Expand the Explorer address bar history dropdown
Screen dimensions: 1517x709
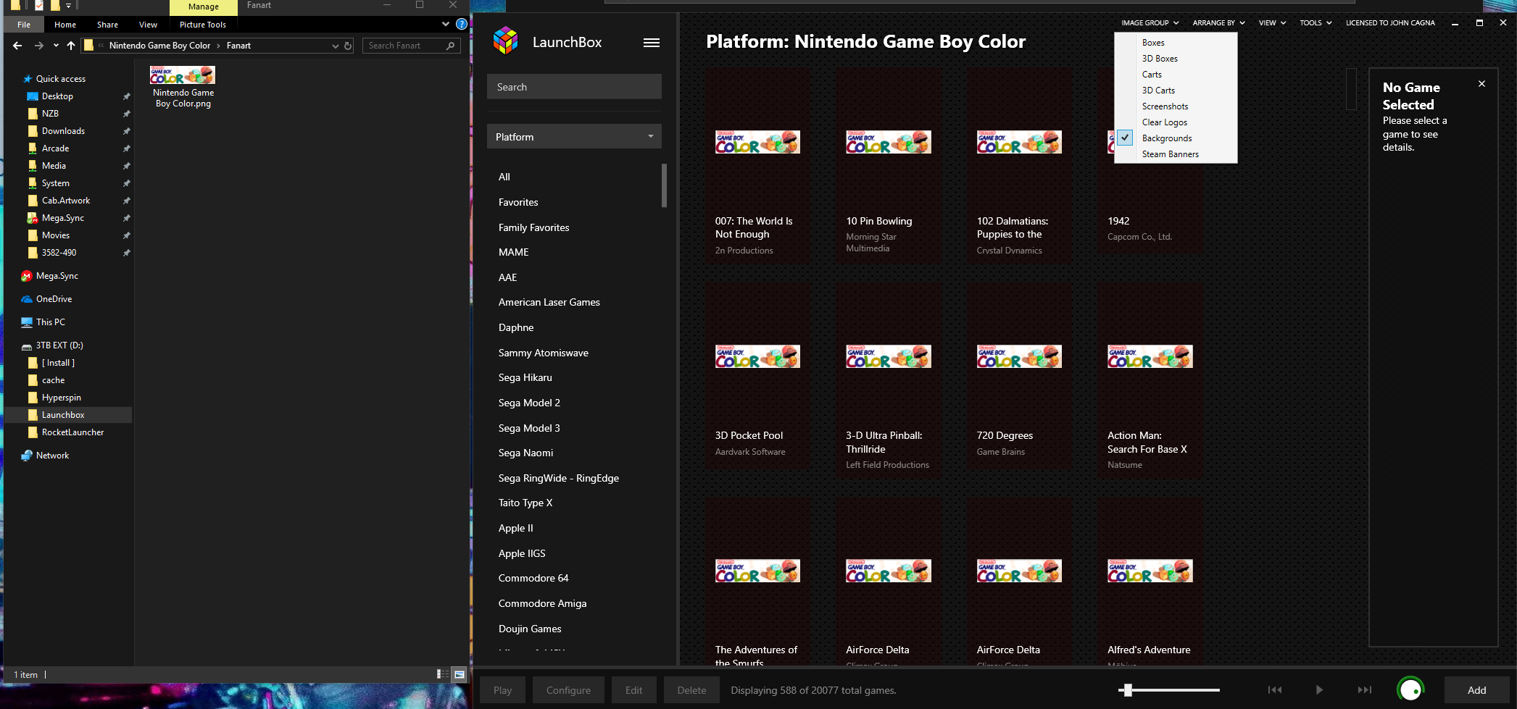coord(335,46)
